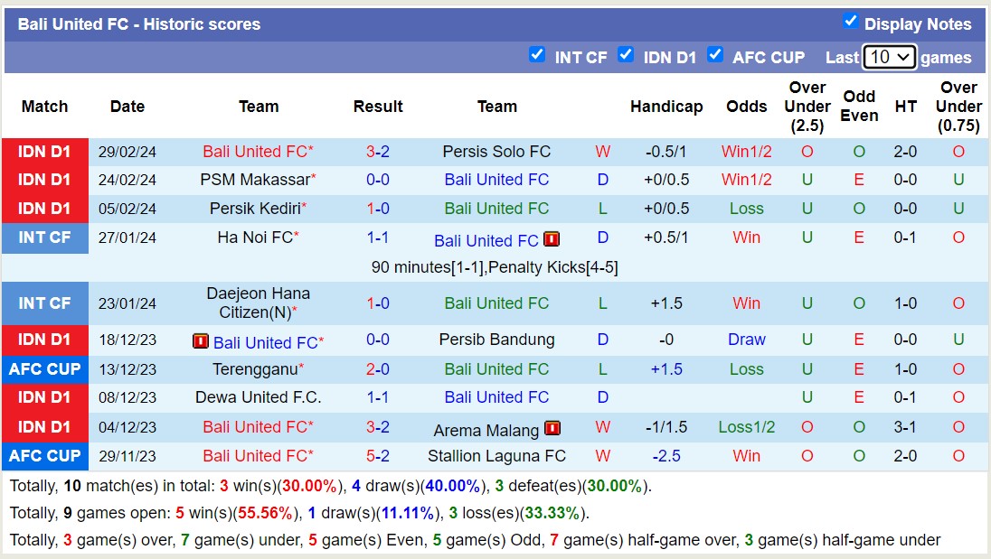Click Daejeon Hana Citizen team name
The width and height of the screenshot is (991, 559).
pos(258,303)
